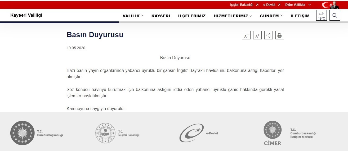Open the İçişleri Bakanlığı footer seal
348x151 pixels.
[x=105, y=133]
